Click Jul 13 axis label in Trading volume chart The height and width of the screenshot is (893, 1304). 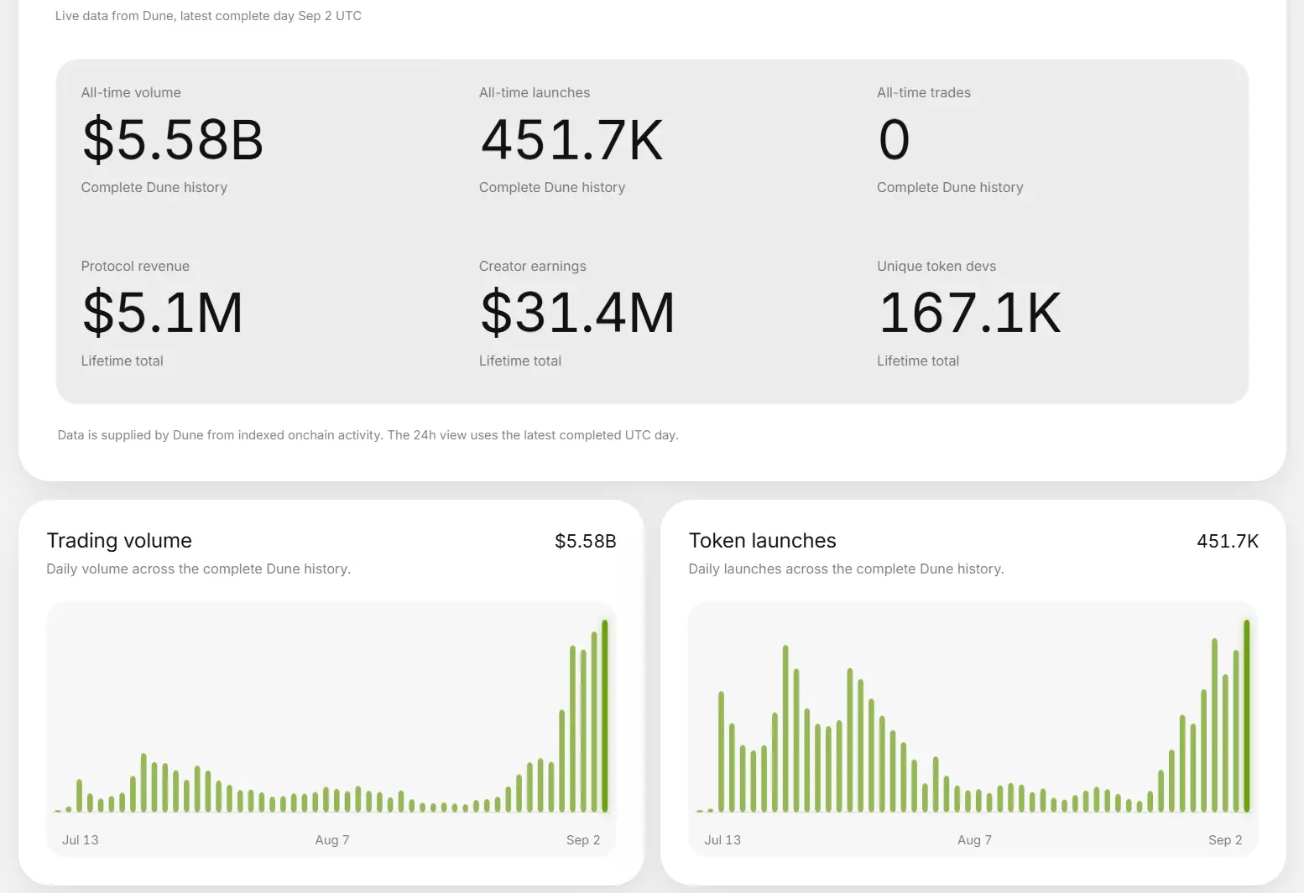pos(81,840)
